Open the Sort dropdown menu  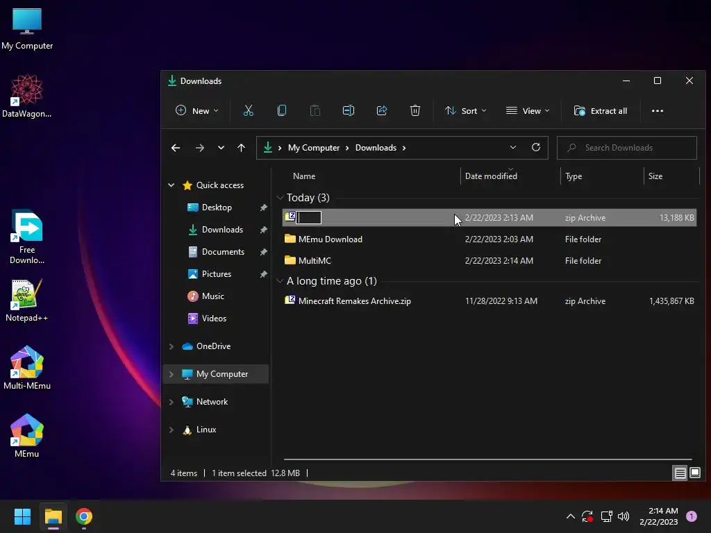(x=465, y=110)
